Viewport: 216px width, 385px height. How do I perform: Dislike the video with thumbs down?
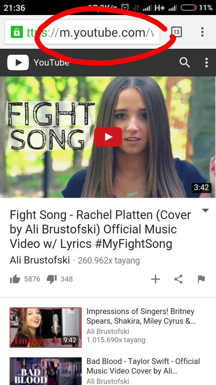(x=52, y=279)
